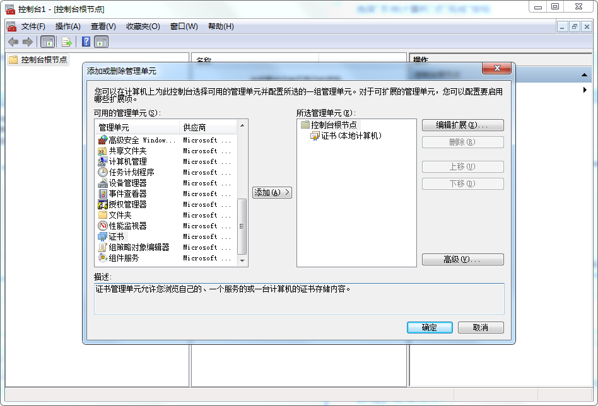Confirm with the 确定 button
Image resolution: width=598 pixels, height=406 pixels.
(430, 327)
